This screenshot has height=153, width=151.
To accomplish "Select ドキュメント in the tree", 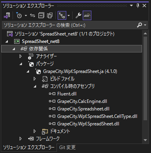I will [60, 131].
